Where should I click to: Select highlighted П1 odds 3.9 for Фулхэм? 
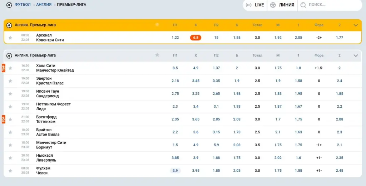[x=175, y=171]
